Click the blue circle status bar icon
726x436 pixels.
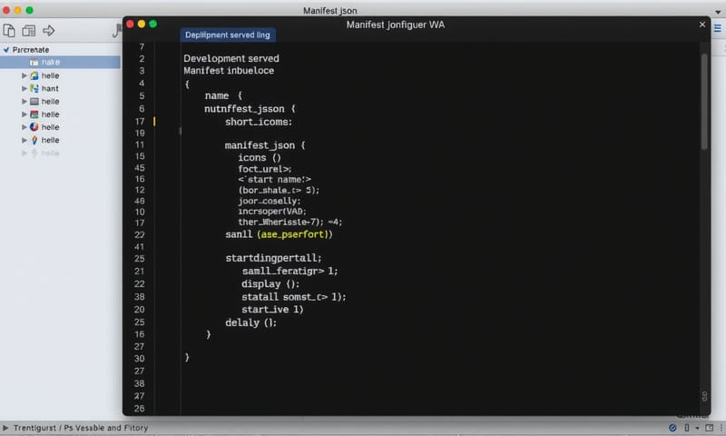(672, 428)
